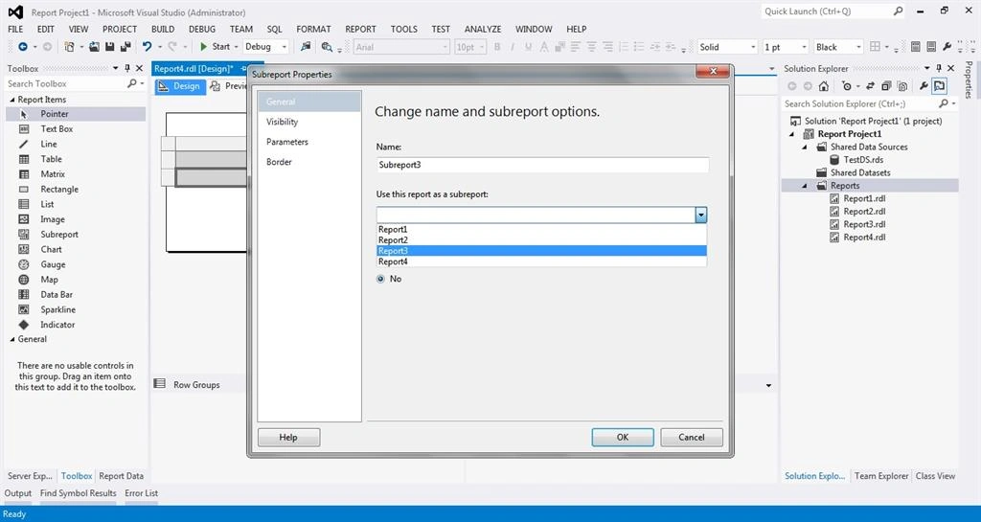Open the REPORT menu
The image size is (981, 522).
pos(360,29)
